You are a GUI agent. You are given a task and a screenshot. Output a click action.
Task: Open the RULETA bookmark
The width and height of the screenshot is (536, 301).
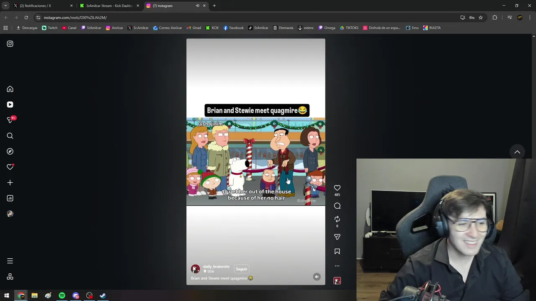(x=432, y=28)
